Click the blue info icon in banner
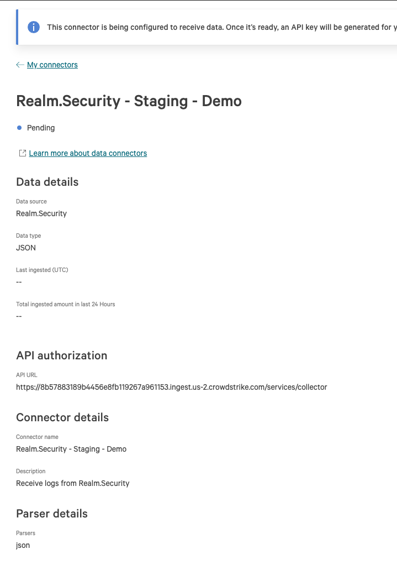This screenshot has width=397, height=565. tap(34, 27)
